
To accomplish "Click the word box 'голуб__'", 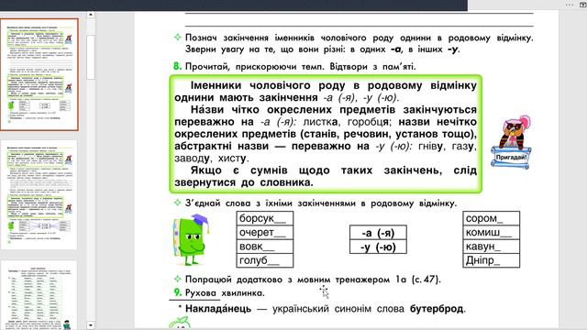I will point(265,260).
